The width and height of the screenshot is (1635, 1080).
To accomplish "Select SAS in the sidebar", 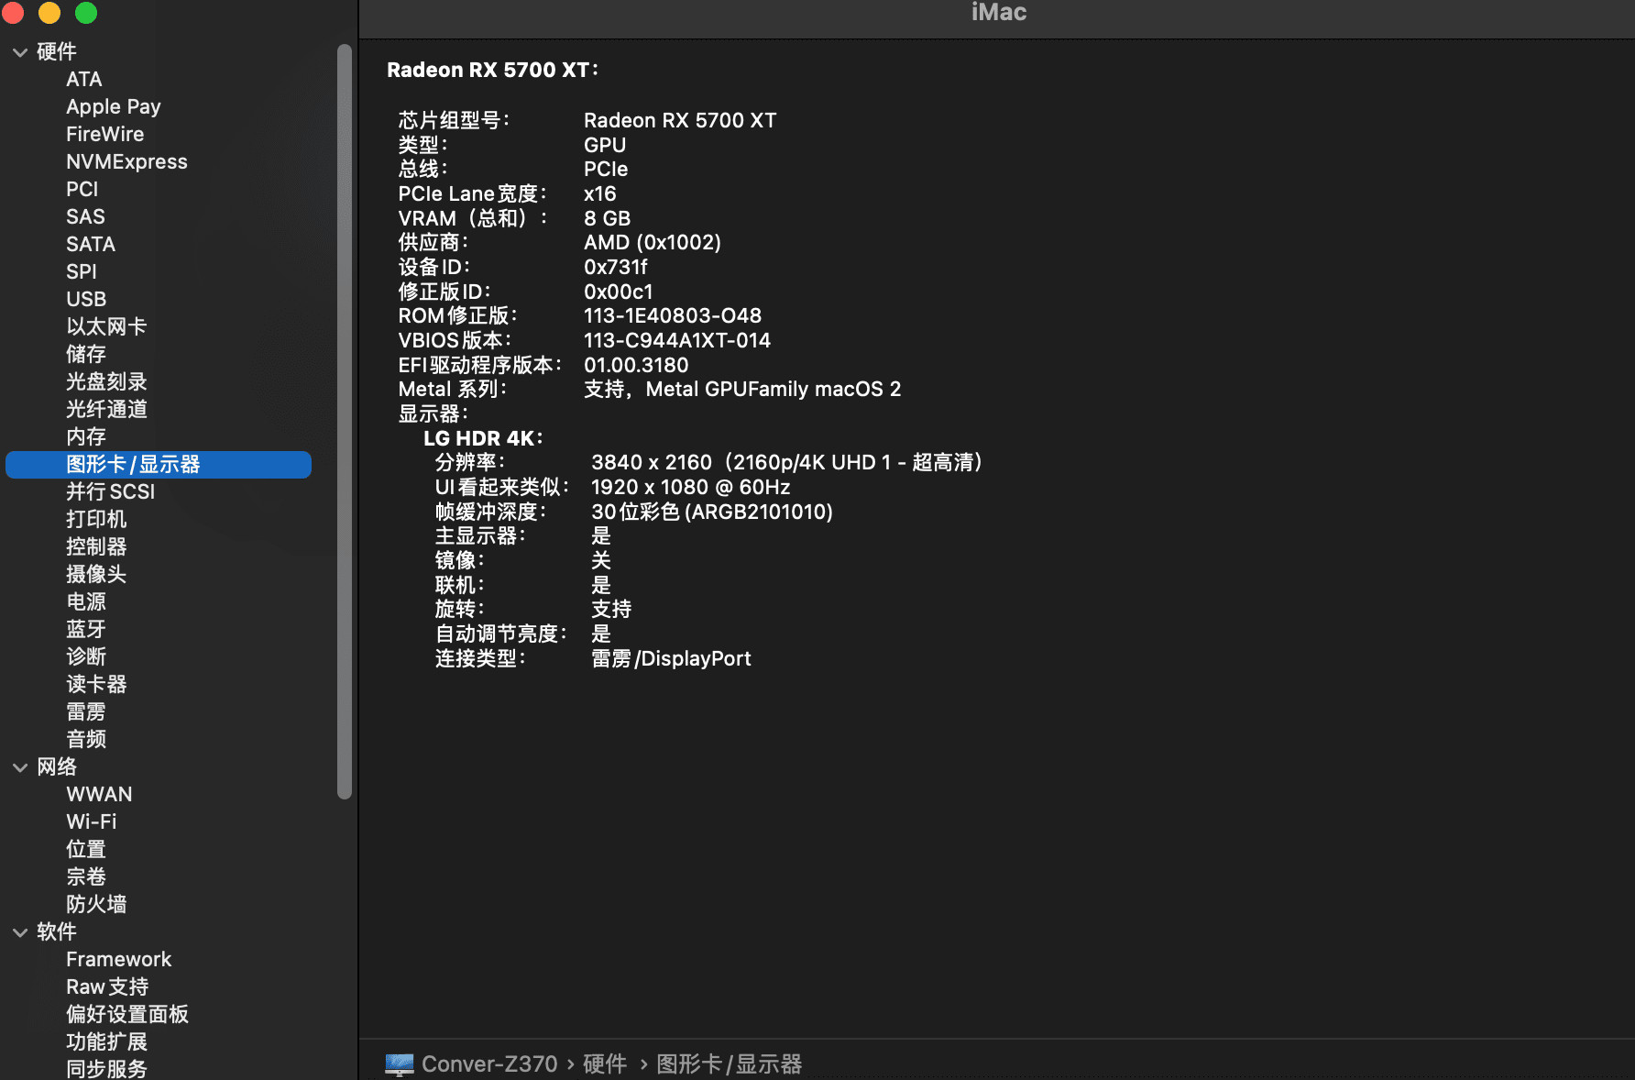I will 85,217.
